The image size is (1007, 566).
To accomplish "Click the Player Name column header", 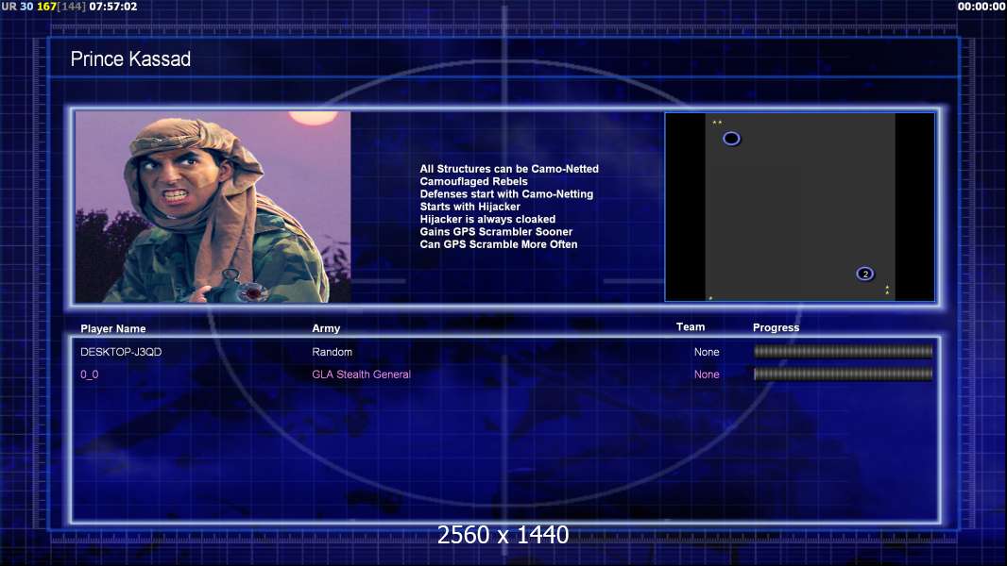I will tap(113, 328).
